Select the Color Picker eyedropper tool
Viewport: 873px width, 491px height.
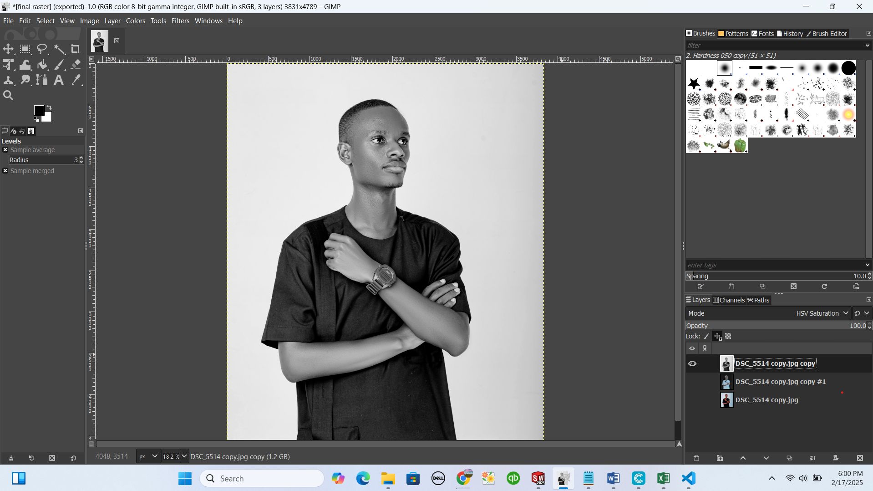76,80
